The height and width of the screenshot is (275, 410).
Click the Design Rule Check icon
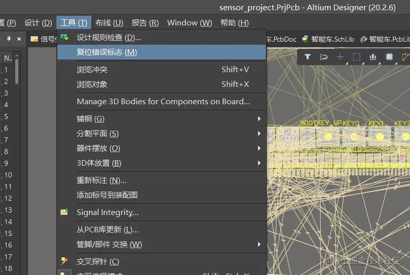pyautogui.click(x=65, y=38)
